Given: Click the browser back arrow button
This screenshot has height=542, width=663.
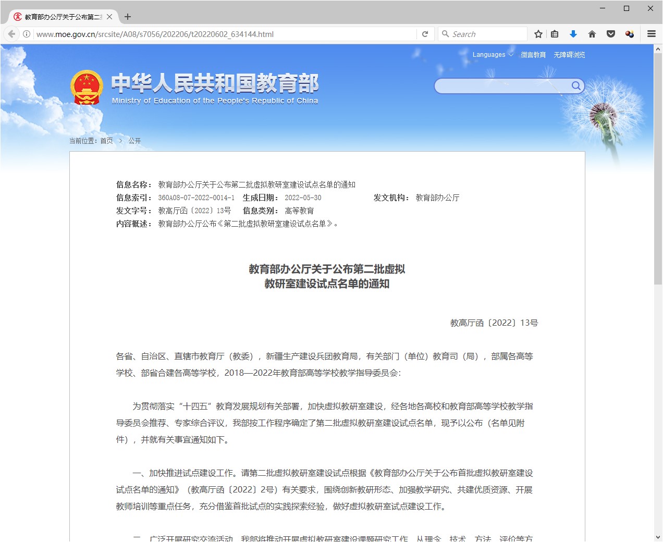Looking at the screenshot, I should click(x=11, y=34).
